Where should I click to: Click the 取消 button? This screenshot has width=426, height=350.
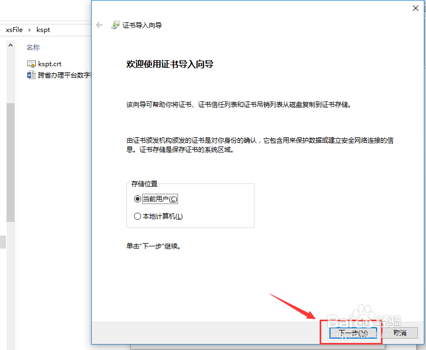point(400,333)
